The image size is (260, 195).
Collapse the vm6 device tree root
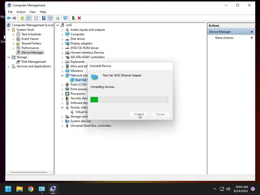(58, 25)
